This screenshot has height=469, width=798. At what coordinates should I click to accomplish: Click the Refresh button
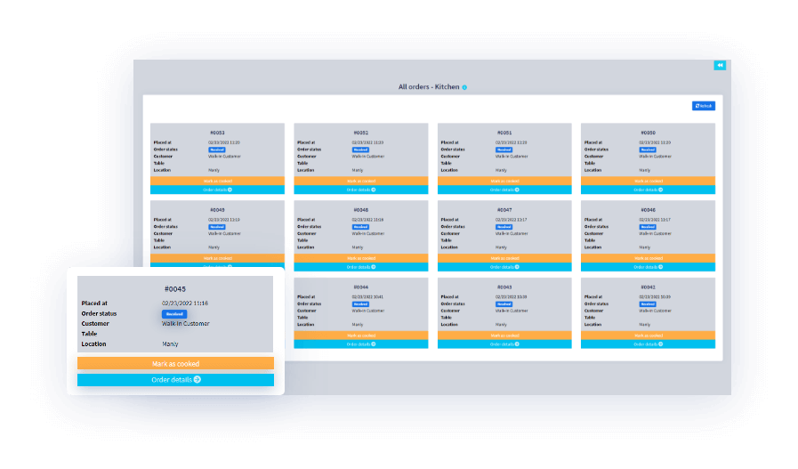tap(703, 106)
